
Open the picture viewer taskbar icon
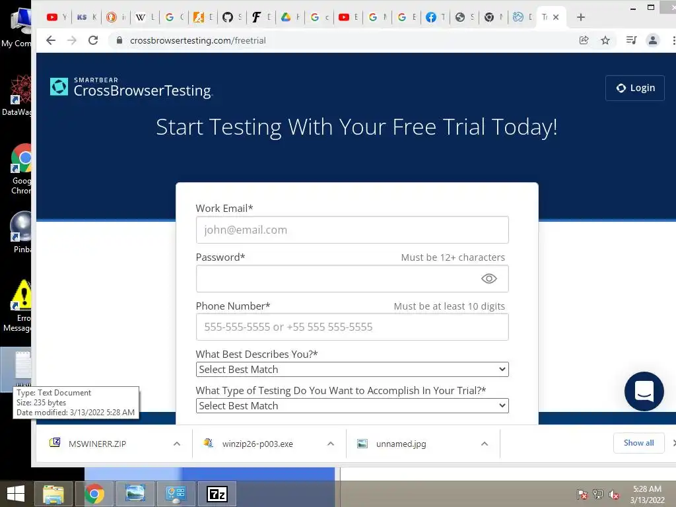[x=135, y=494]
